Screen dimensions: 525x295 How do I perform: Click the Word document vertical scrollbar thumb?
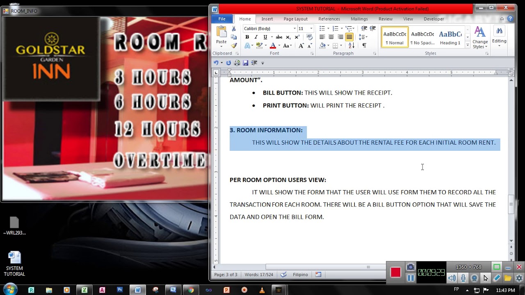511,204
